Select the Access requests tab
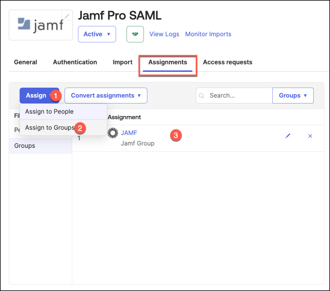This screenshot has width=330, height=291. [x=228, y=62]
